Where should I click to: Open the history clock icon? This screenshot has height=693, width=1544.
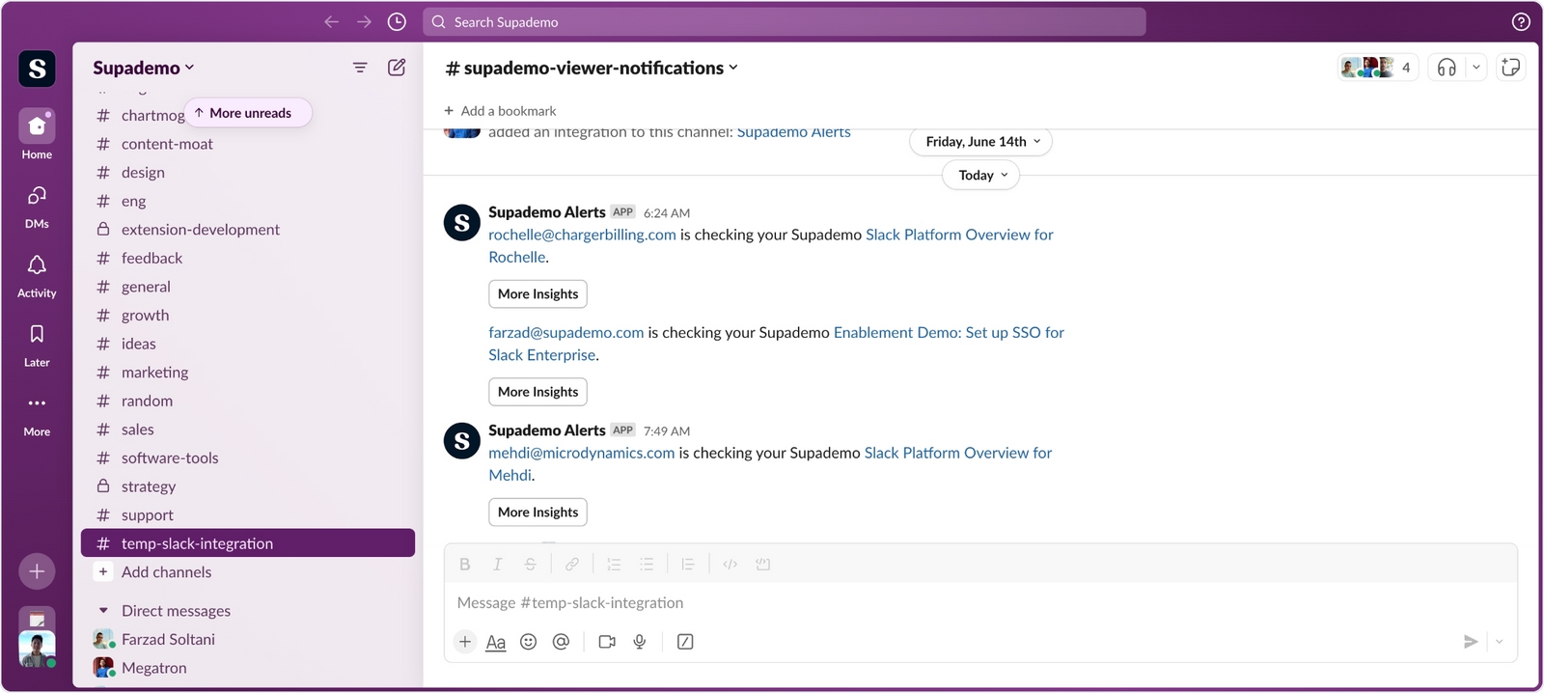[397, 21]
